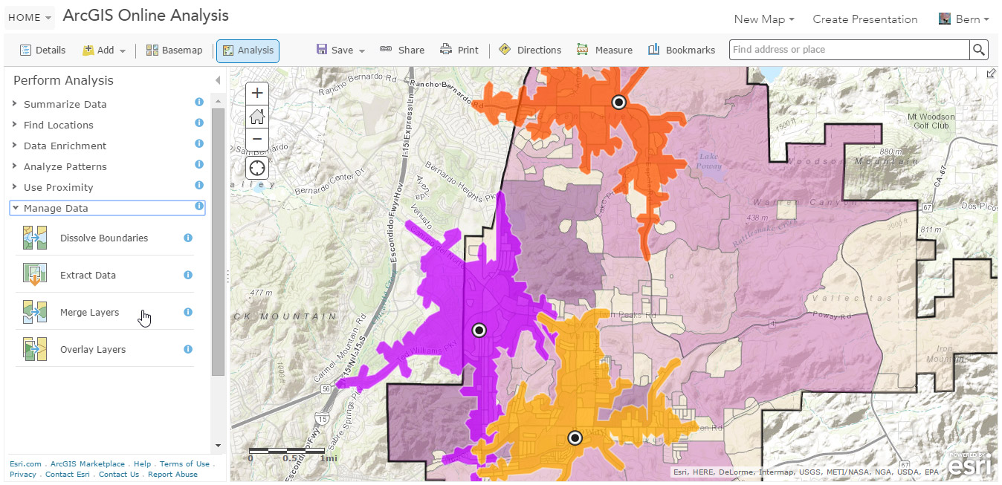The height and width of the screenshot is (485, 1002).
Task: Collapse the Perform Analysis panel arrow
Action: [218, 80]
